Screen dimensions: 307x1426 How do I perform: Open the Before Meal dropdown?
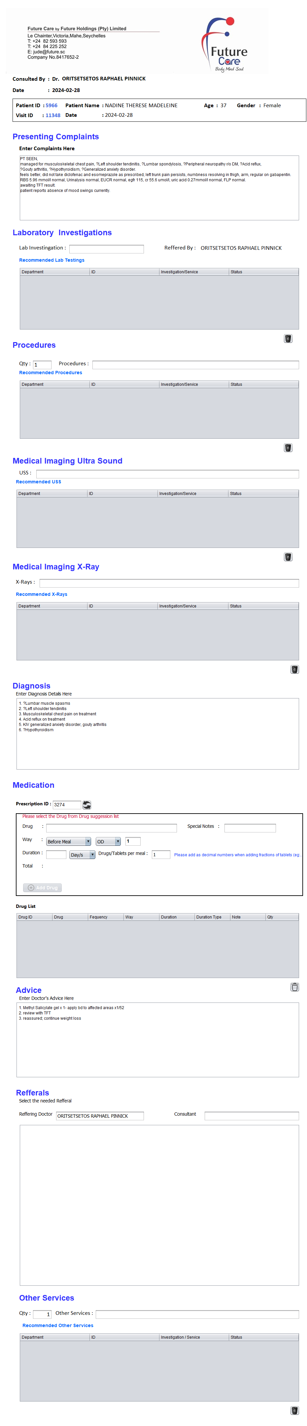pos(68,841)
